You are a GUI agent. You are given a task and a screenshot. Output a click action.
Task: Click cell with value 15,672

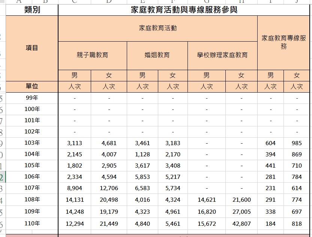point(207,223)
